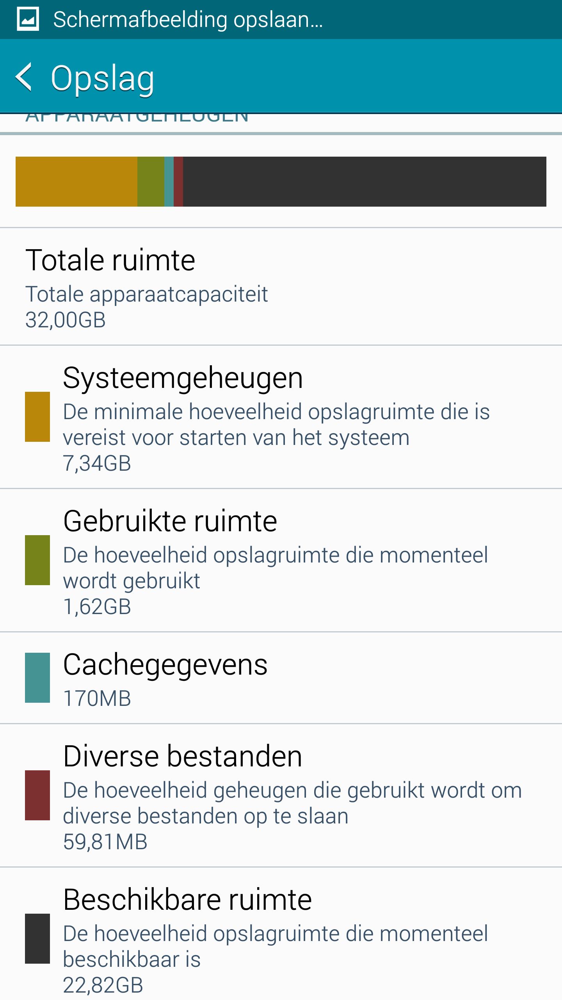Tap the green segment of the storage bar
Viewport: 562px width, 1000px height.
point(151,182)
